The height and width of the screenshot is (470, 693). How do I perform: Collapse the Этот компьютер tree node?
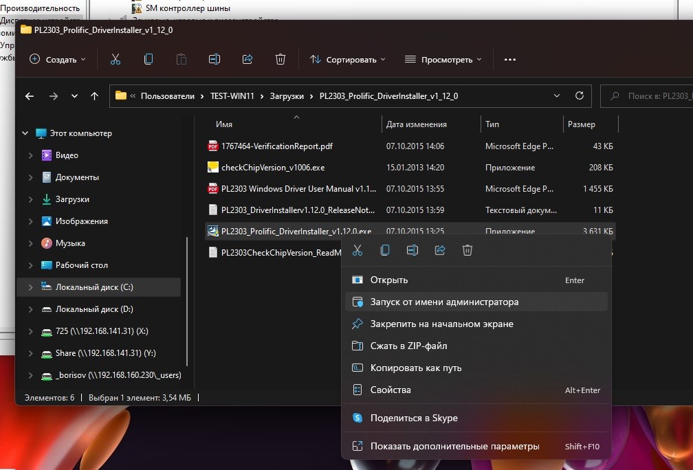pos(25,133)
